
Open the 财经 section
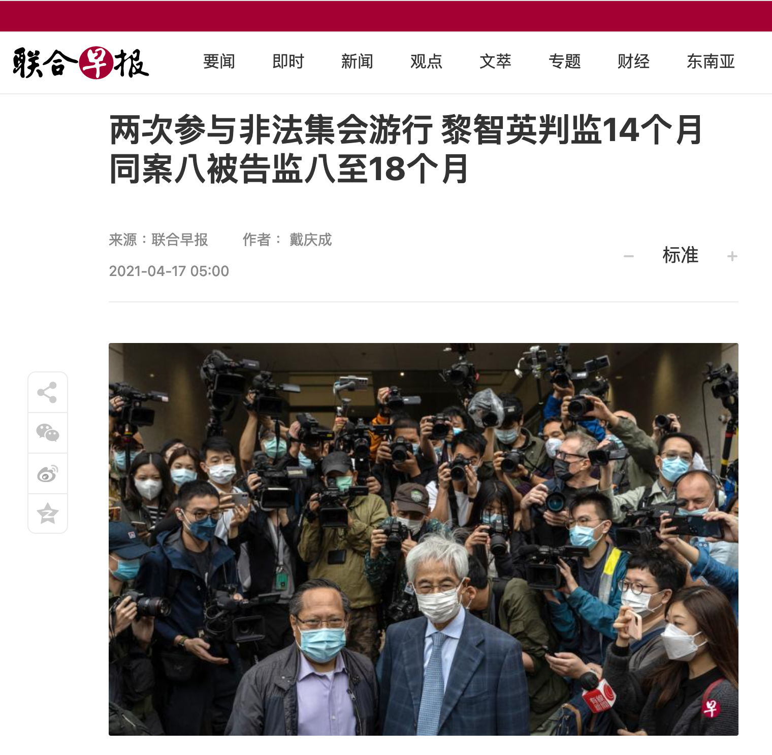click(x=633, y=61)
